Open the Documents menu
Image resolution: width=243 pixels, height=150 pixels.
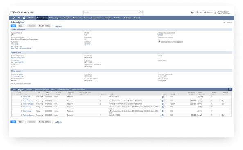point(77,18)
